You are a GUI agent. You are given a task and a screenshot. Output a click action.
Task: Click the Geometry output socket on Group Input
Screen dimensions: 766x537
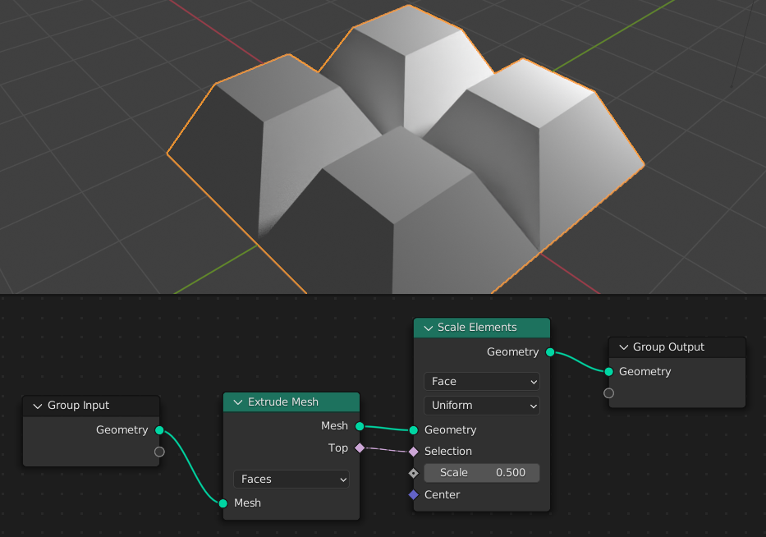coord(159,429)
